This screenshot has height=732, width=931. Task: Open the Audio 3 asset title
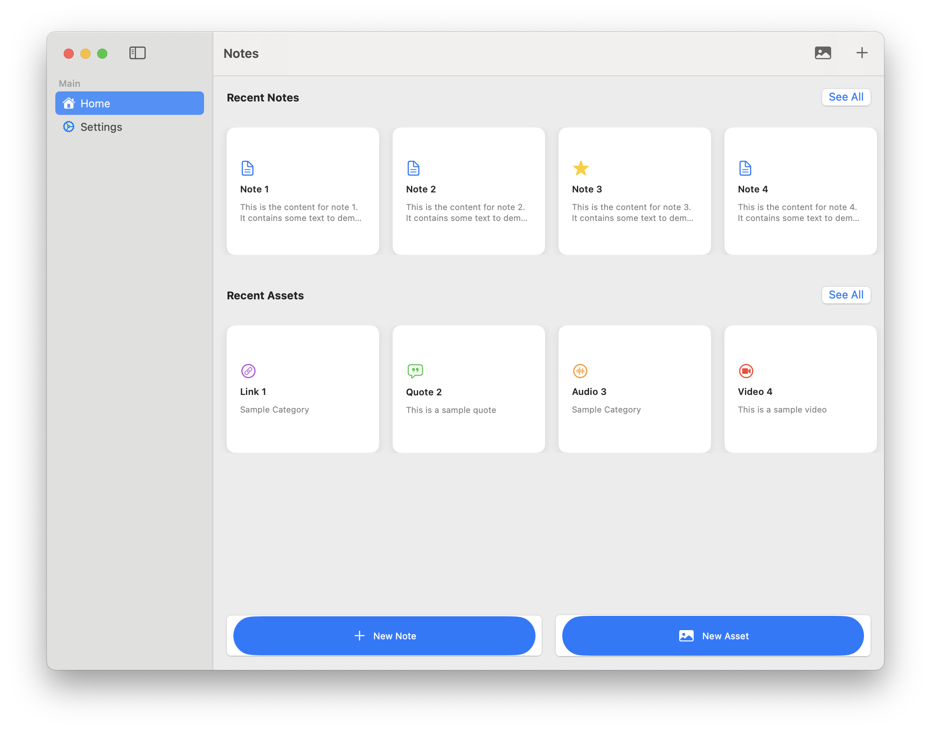pyautogui.click(x=589, y=392)
